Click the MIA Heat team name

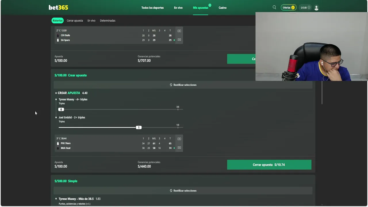pyautogui.click(x=66, y=148)
